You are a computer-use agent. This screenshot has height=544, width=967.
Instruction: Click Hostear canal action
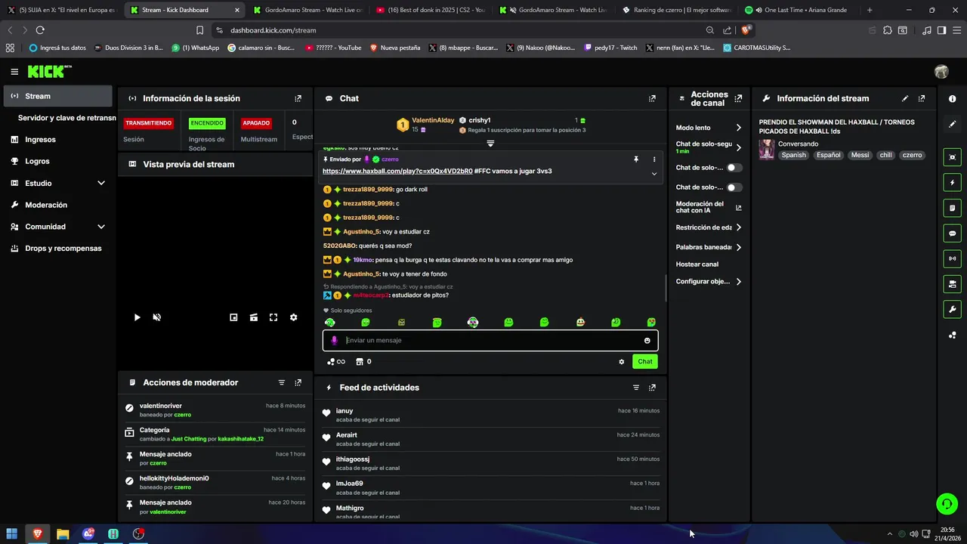tap(697, 264)
